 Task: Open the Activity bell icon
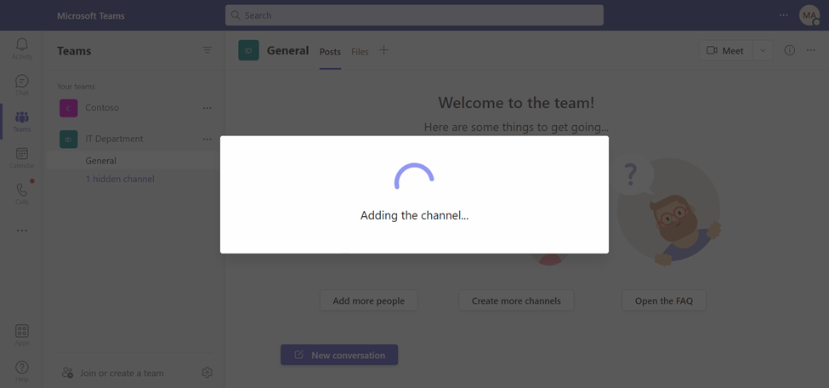coord(21,44)
